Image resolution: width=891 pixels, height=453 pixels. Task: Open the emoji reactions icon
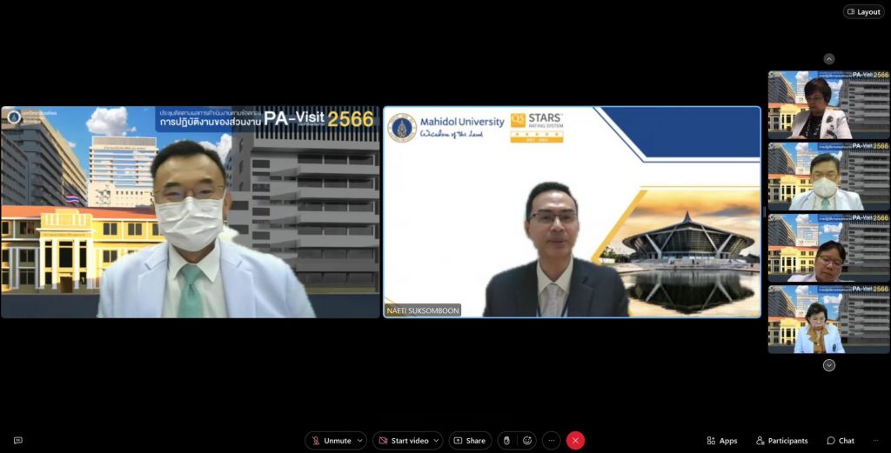[x=527, y=441]
